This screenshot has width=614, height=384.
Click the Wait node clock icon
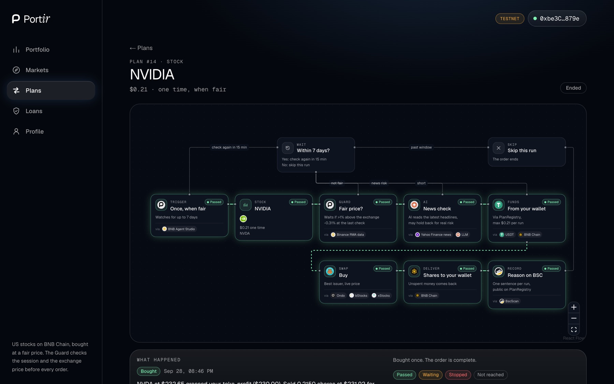(x=288, y=148)
